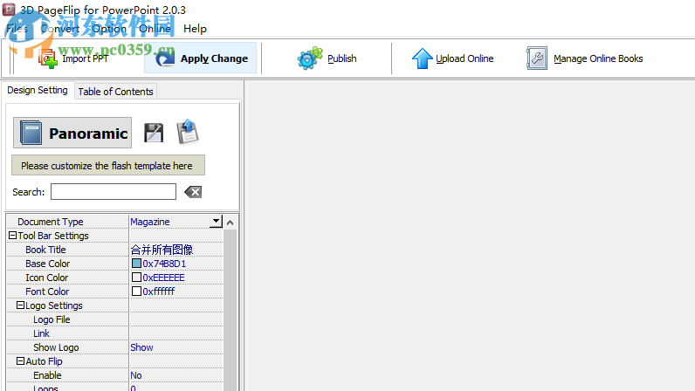Click the Publish gears icon
Viewport: 695px width, 391px height.
click(310, 58)
